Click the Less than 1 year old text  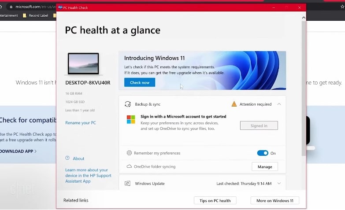point(80,110)
